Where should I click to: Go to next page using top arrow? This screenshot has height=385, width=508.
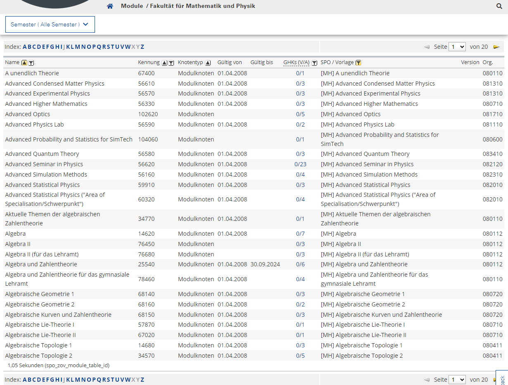(x=496, y=47)
